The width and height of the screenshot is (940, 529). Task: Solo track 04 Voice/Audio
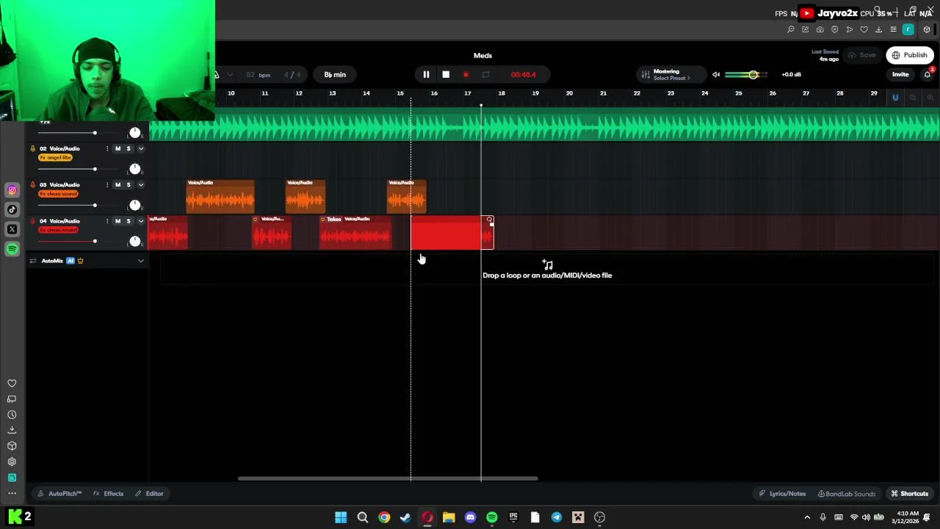point(129,220)
